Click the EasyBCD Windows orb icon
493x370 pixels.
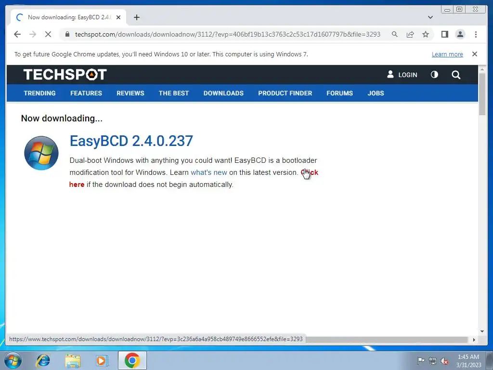pyautogui.click(x=41, y=153)
